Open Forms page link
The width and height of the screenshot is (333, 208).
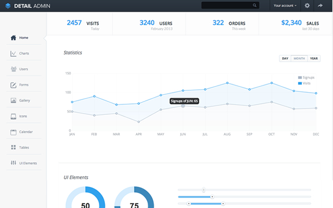[x=24, y=85]
